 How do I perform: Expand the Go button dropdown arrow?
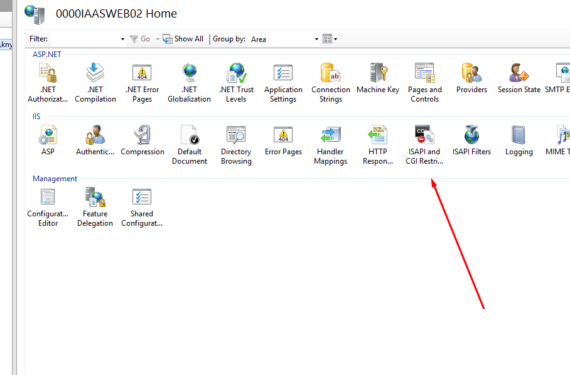pyautogui.click(x=158, y=39)
